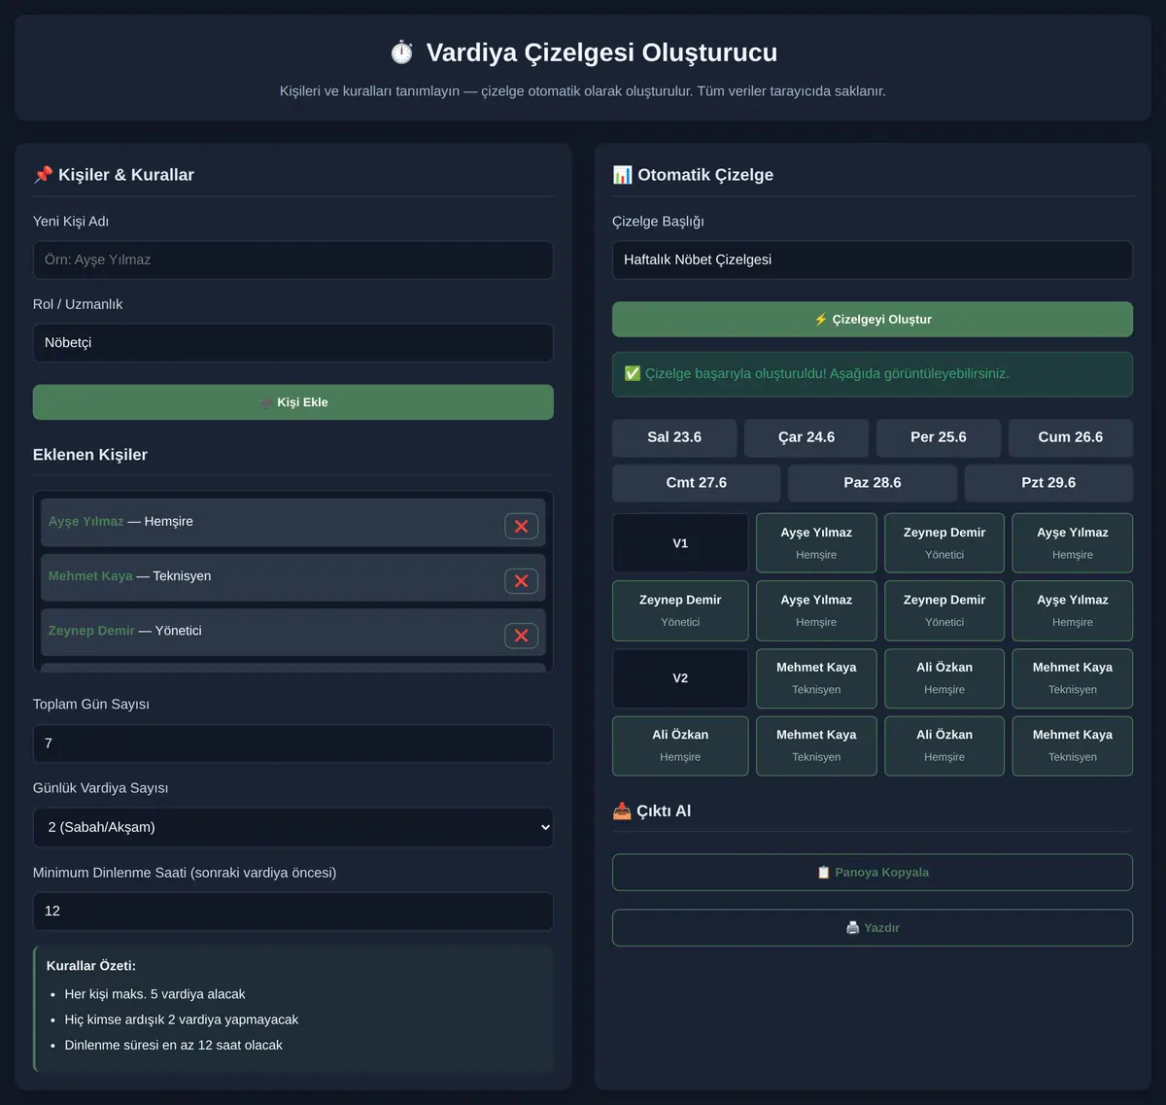Viewport: 1166px width, 1105px height.
Task: Click "Hiç kimse ardışık 2 vardiya yapmayacak" rule
Action: coord(182,1019)
